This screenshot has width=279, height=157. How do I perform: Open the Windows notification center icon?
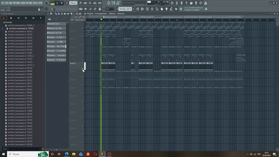click(274, 154)
